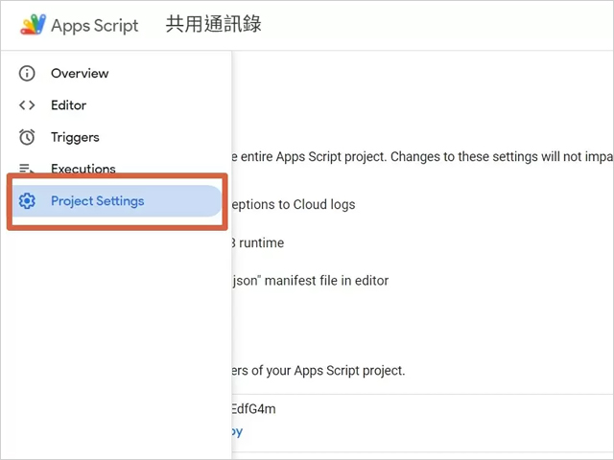Image resolution: width=614 pixels, height=460 pixels.
Task: Click the project title 共用通訊錄
Action: pos(213,25)
